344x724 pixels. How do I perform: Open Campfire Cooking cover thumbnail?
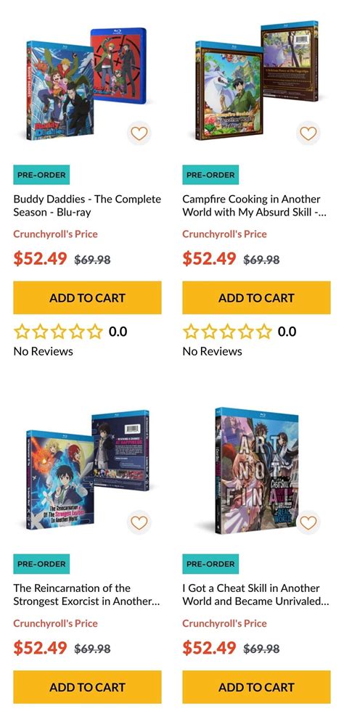256,79
